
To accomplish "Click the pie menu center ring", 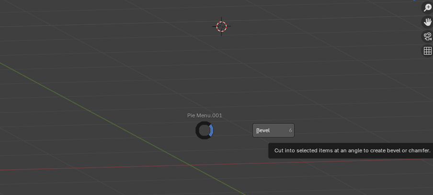I will tap(205, 130).
